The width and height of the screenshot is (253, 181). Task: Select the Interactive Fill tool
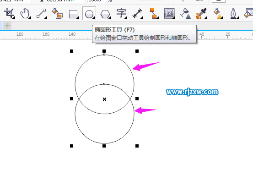click(218, 14)
